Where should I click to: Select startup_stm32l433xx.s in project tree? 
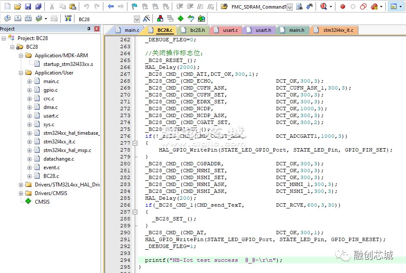click(68, 64)
